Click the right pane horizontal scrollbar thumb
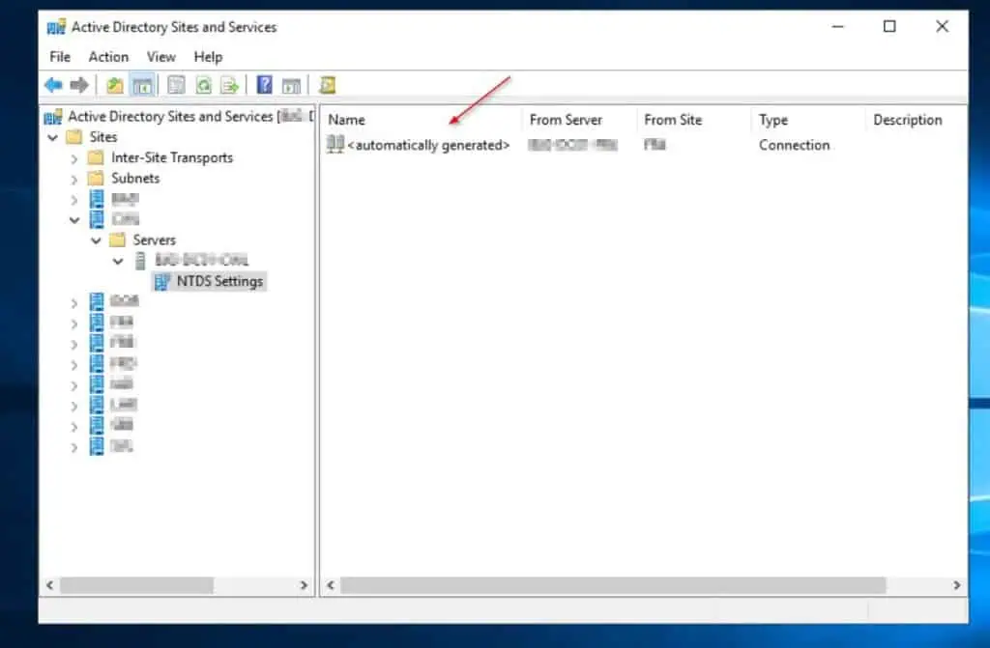The width and height of the screenshot is (990, 648). (x=613, y=585)
